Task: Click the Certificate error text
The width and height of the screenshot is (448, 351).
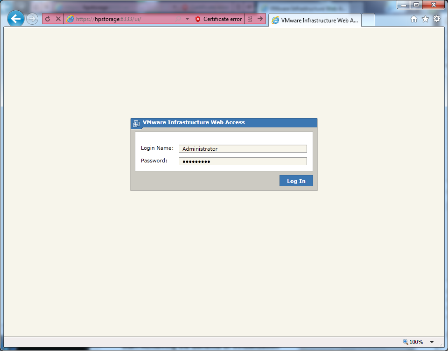Action: pos(223,19)
